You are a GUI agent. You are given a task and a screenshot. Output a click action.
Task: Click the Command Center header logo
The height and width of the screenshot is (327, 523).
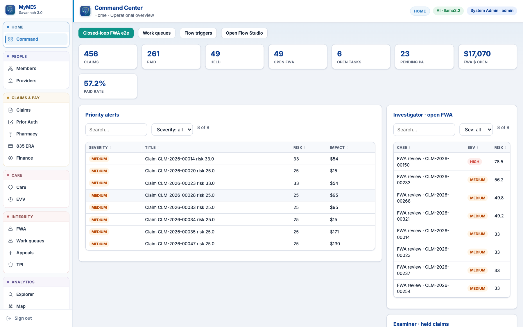click(85, 11)
